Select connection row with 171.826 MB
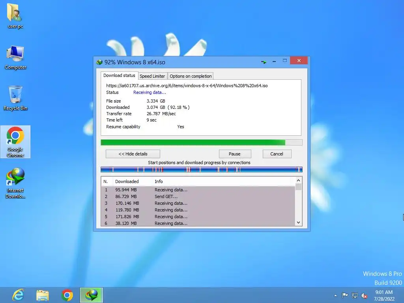This screenshot has height=303, width=404. (x=198, y=217)
